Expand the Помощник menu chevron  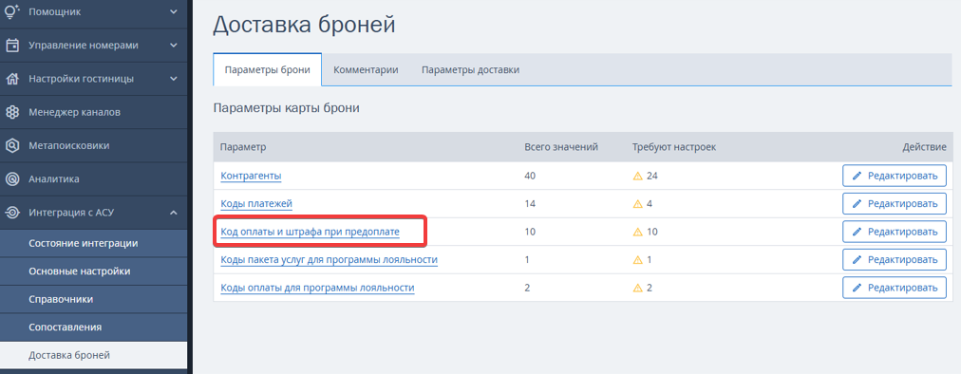pos(174,11)
